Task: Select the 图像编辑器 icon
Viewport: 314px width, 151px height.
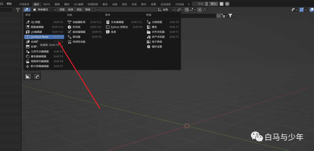Action: pos(28,27)
